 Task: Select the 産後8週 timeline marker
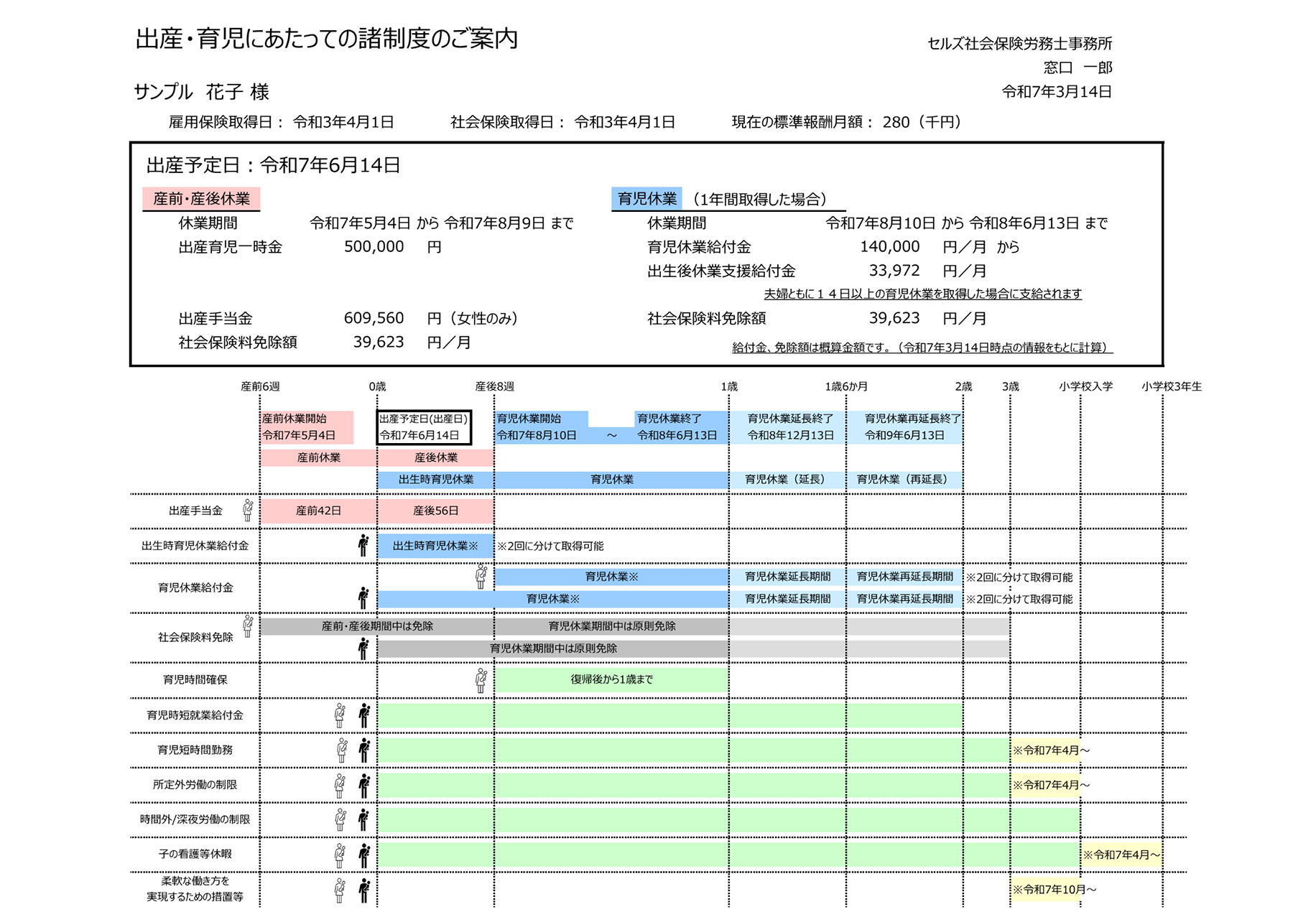coord(494,386)
